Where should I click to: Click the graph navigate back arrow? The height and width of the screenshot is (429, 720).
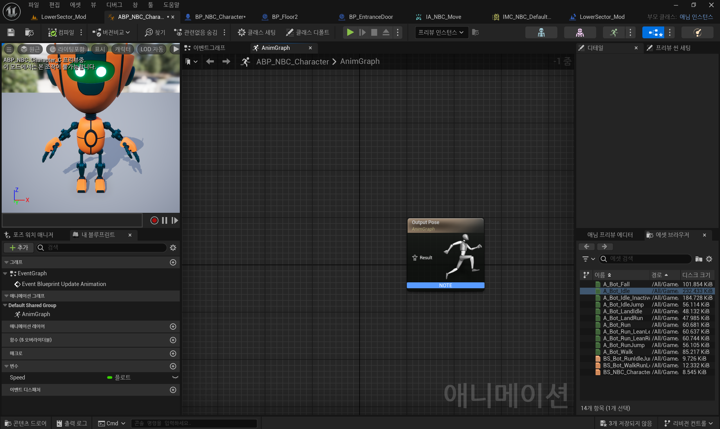pyautogui.click(x=210, y=61)
